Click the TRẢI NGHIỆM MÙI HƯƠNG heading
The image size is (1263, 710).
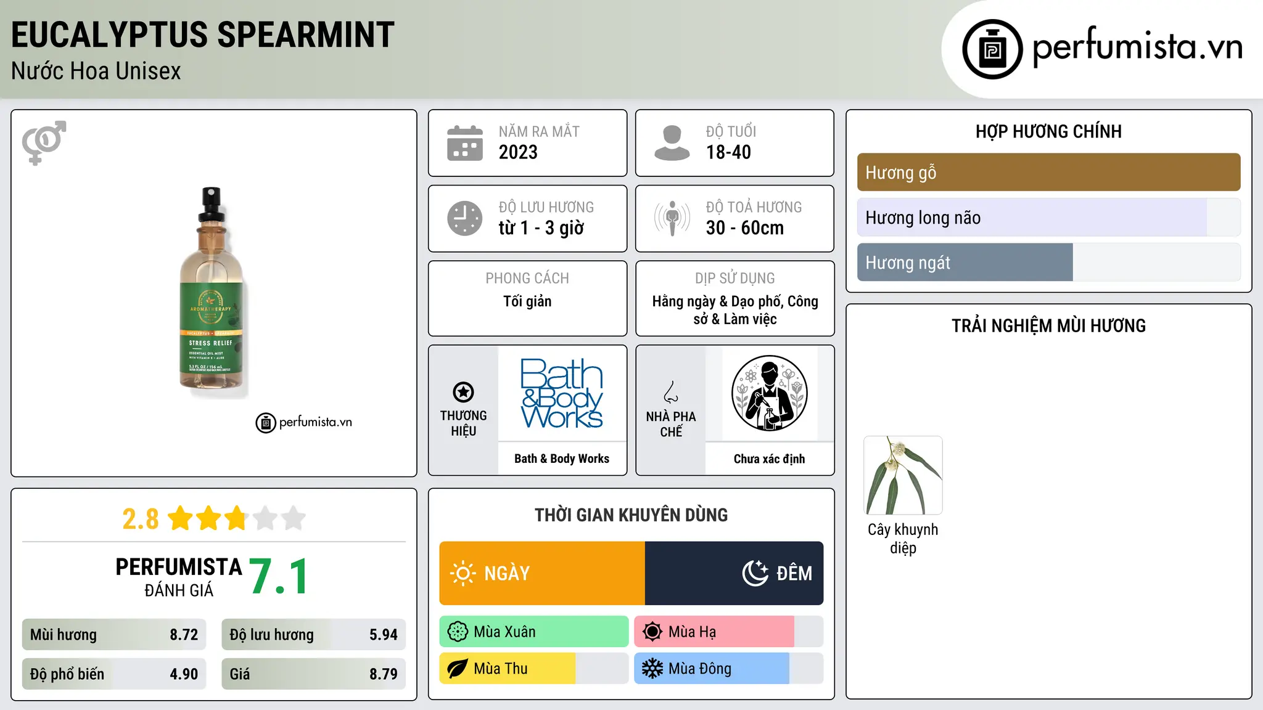(1048, 325)
